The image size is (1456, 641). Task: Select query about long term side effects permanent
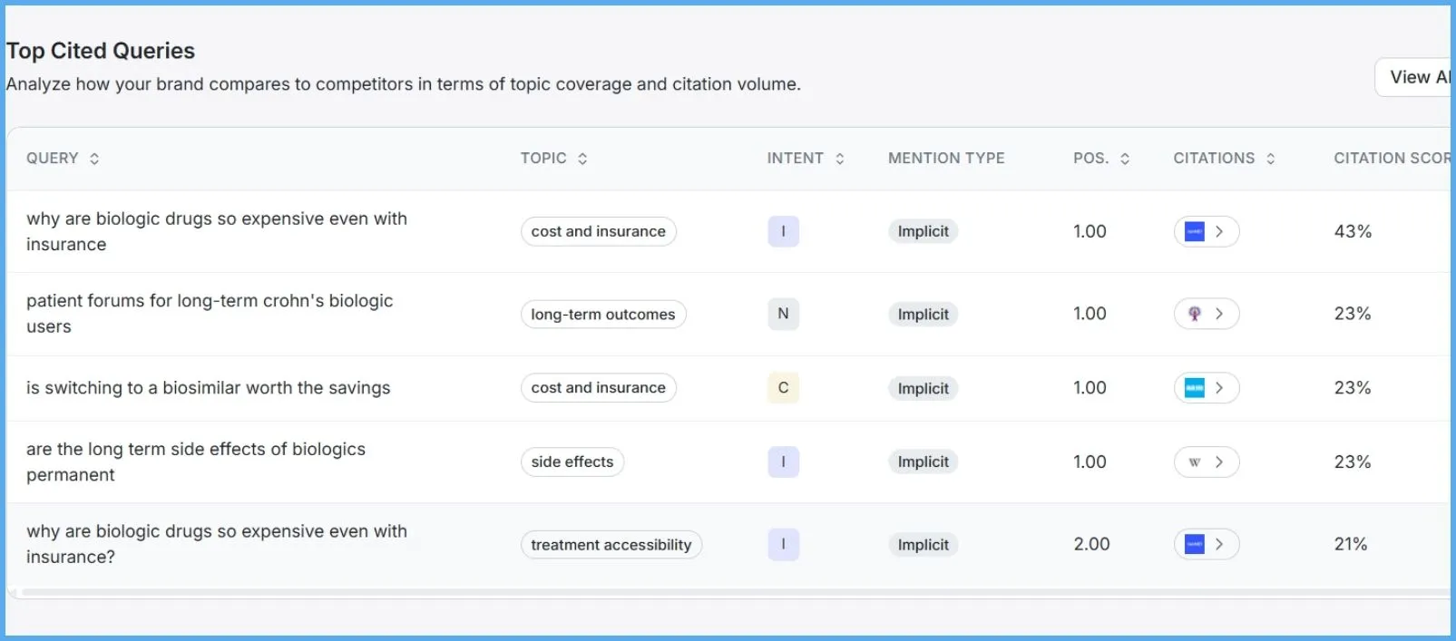pos(196,462)
